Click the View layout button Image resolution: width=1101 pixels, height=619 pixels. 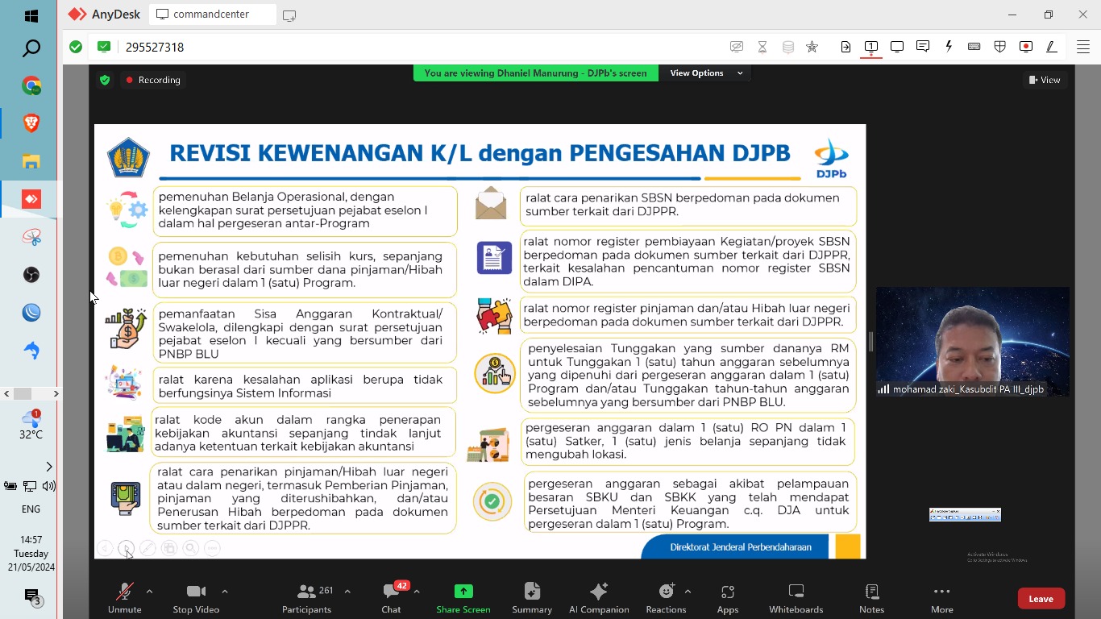(1045, 80)
